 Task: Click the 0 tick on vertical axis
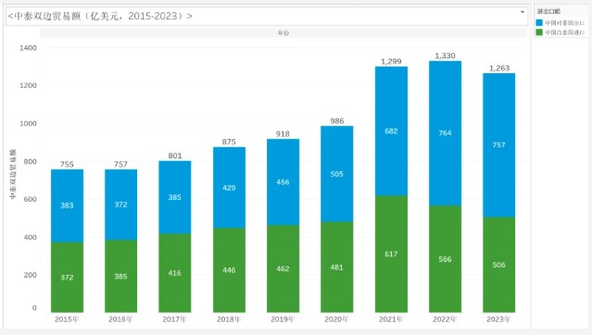click(x=34, y=308)
